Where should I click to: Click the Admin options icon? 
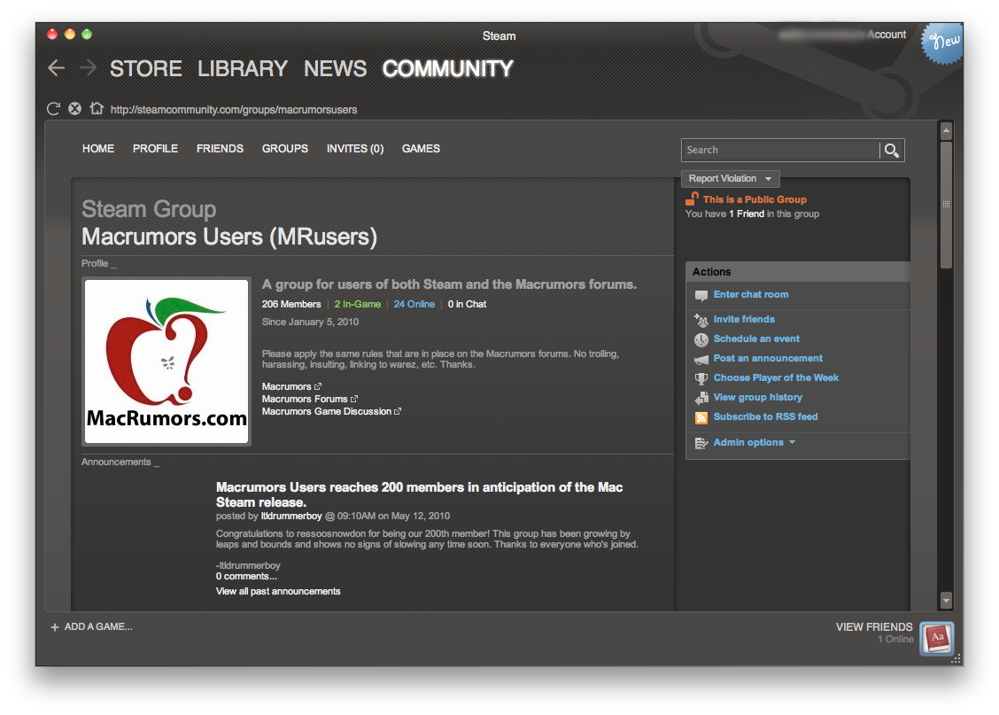[x=701, y=443]
